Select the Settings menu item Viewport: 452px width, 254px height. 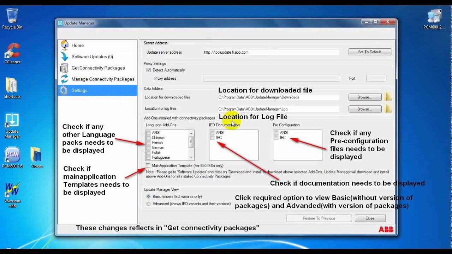point(97,90)
